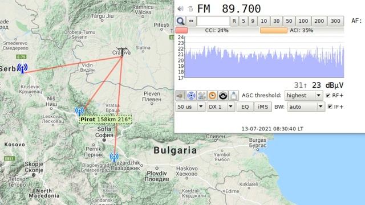Click the USB connect icon

(x=180, y=96)
